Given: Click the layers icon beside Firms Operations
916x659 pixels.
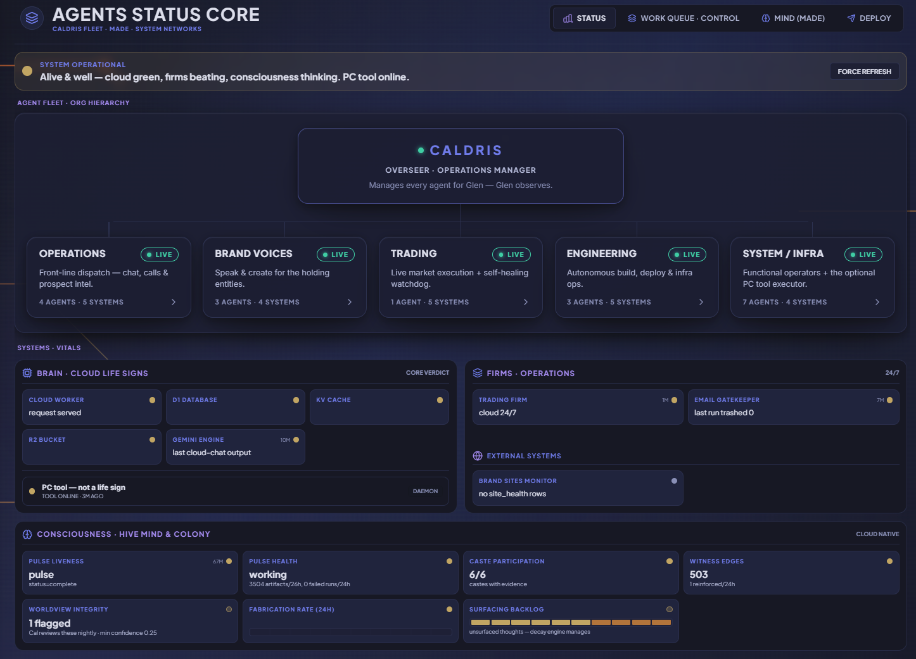Looking at the screenshot, I should click(x=478, y=373).
